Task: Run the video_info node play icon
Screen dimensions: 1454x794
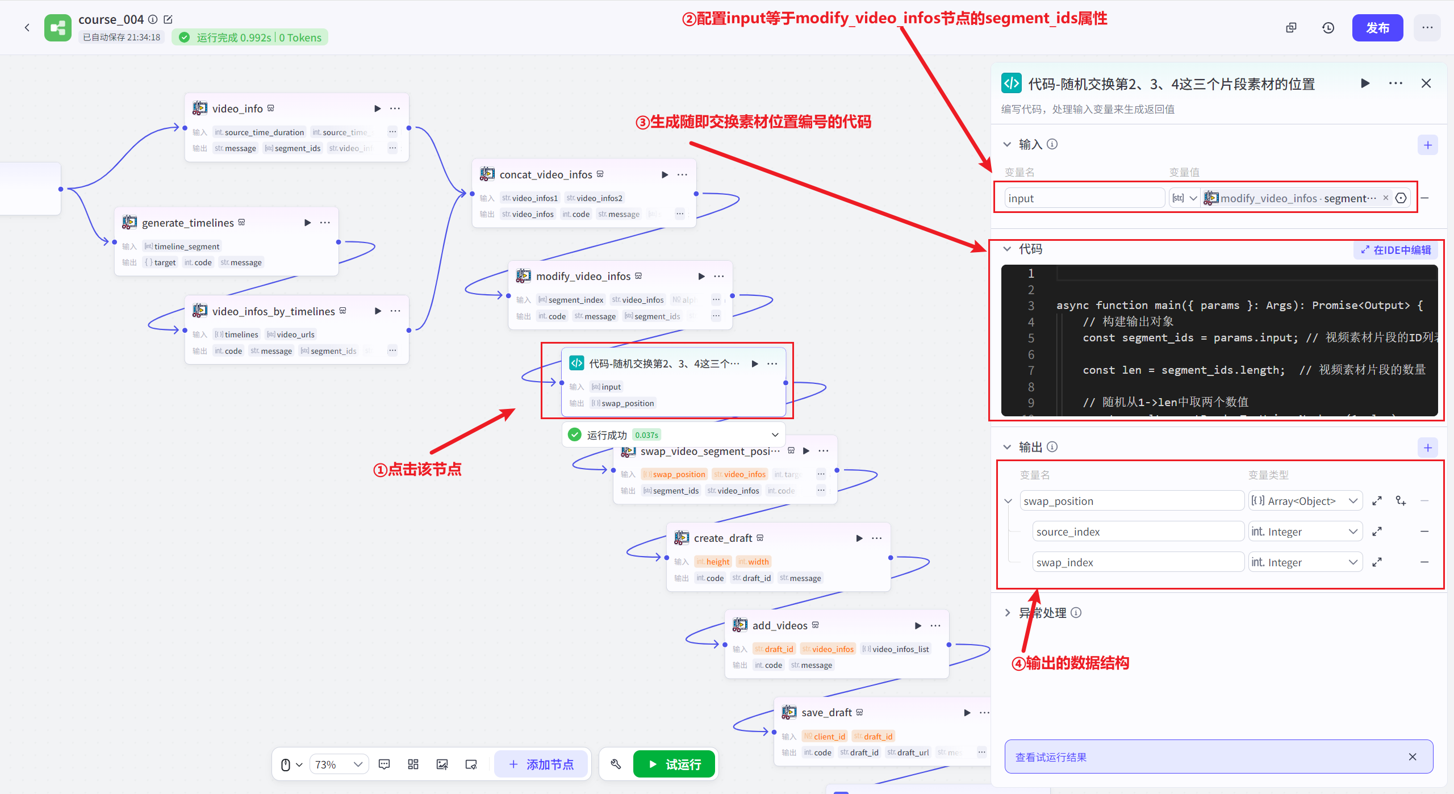Action: click(377, 108)
